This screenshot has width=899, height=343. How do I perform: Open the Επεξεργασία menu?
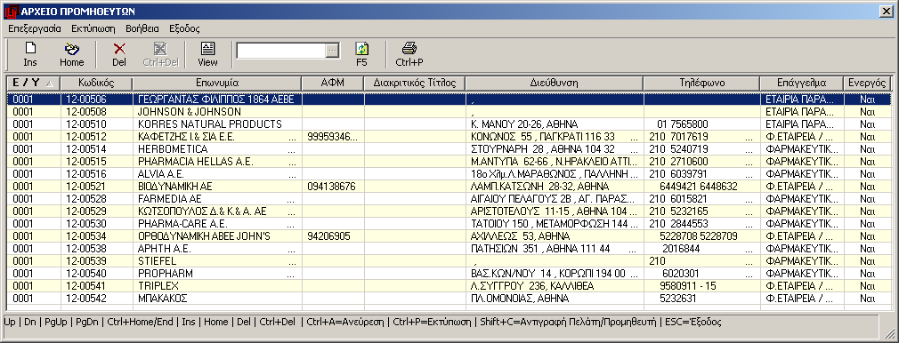pyautogui.click(x=35, y=28)
